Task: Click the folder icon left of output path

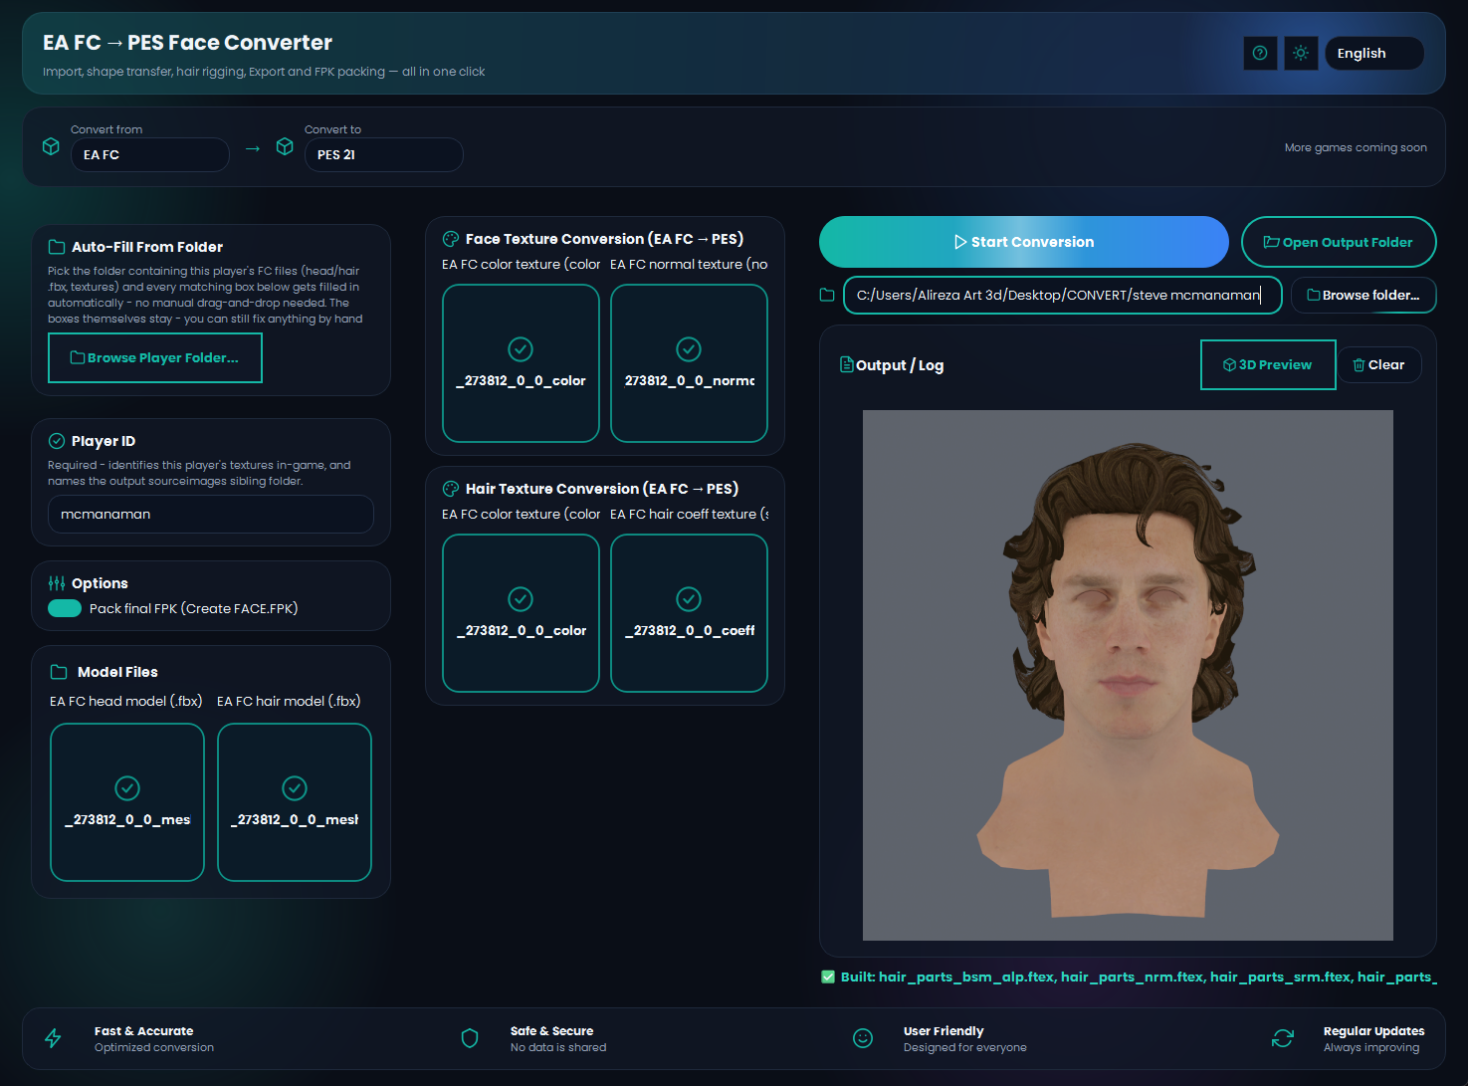Action: click(x=827, y=295)
